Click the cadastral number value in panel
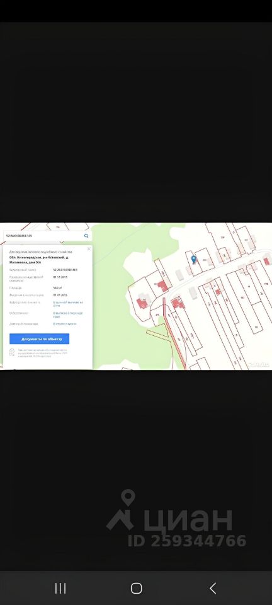The width and height of the screenshot is (272, 605). click(x=65, y=270)
